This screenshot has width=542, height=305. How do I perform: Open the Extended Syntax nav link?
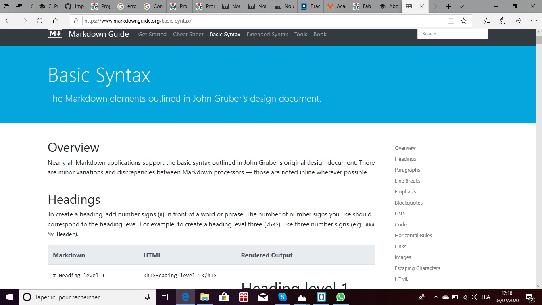point(267,35)
